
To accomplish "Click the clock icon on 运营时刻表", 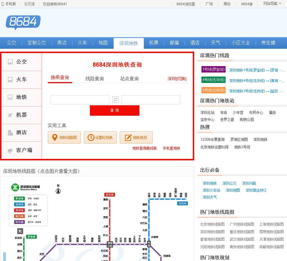I will pos(91,137).
